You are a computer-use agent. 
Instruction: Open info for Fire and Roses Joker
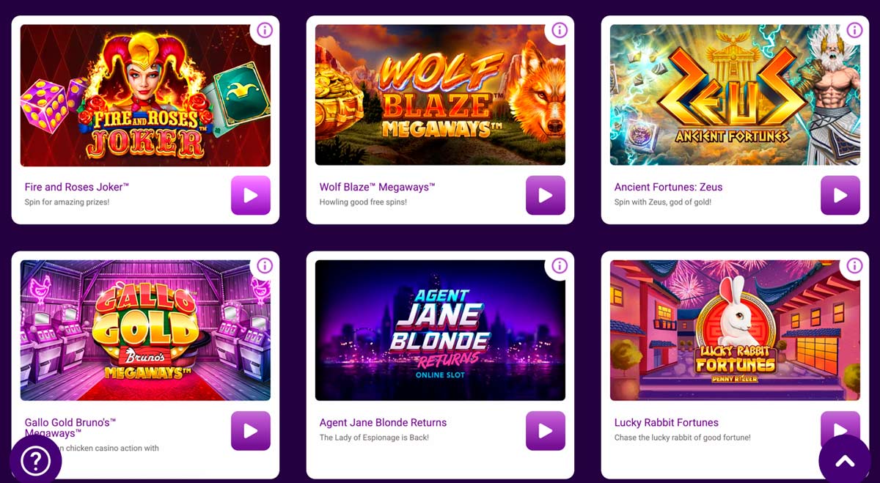point(265,30)
